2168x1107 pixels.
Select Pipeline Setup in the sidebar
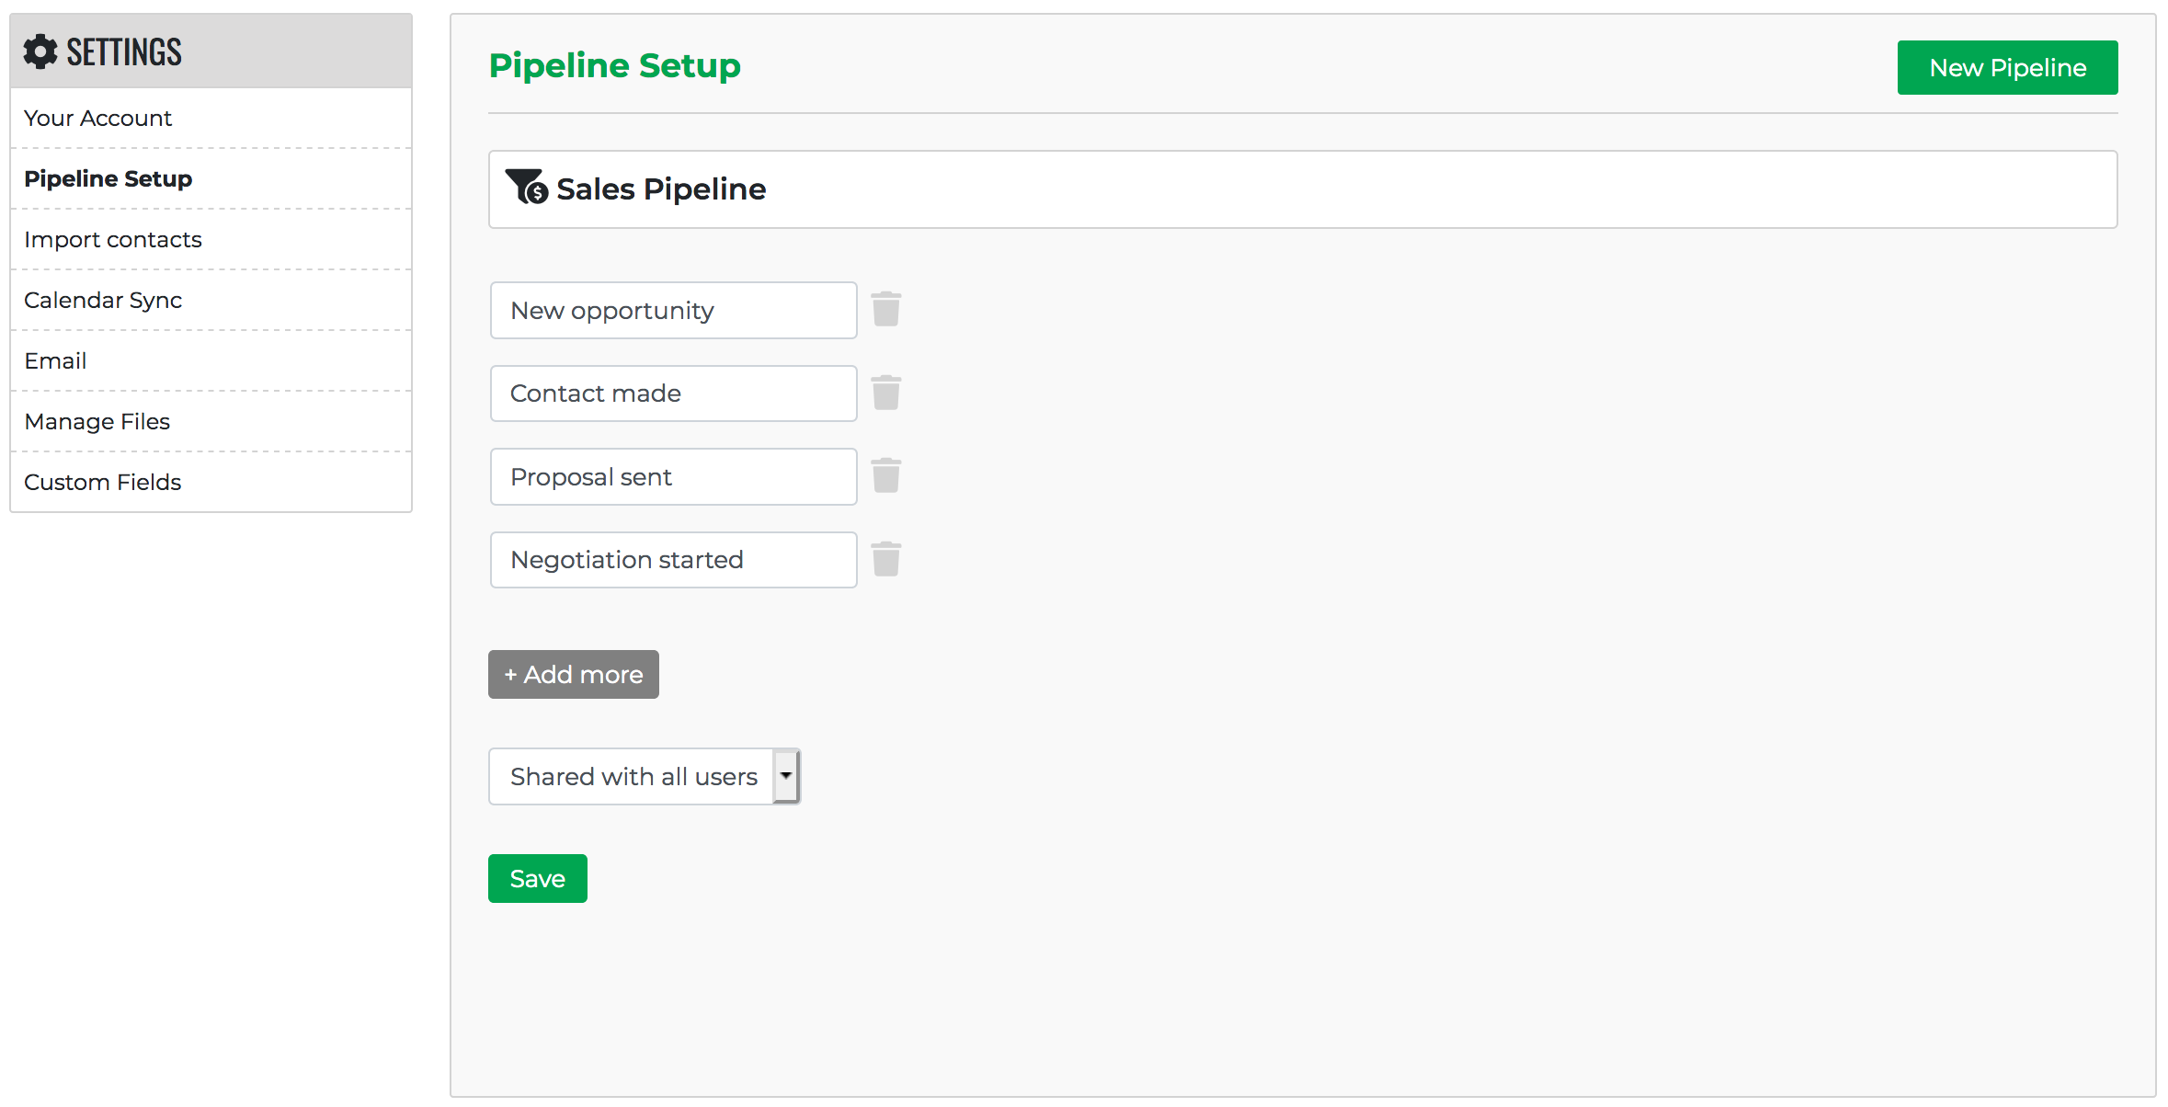click(x=108, y=178)
